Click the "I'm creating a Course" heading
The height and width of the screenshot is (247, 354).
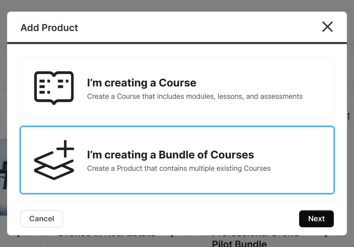142,83
